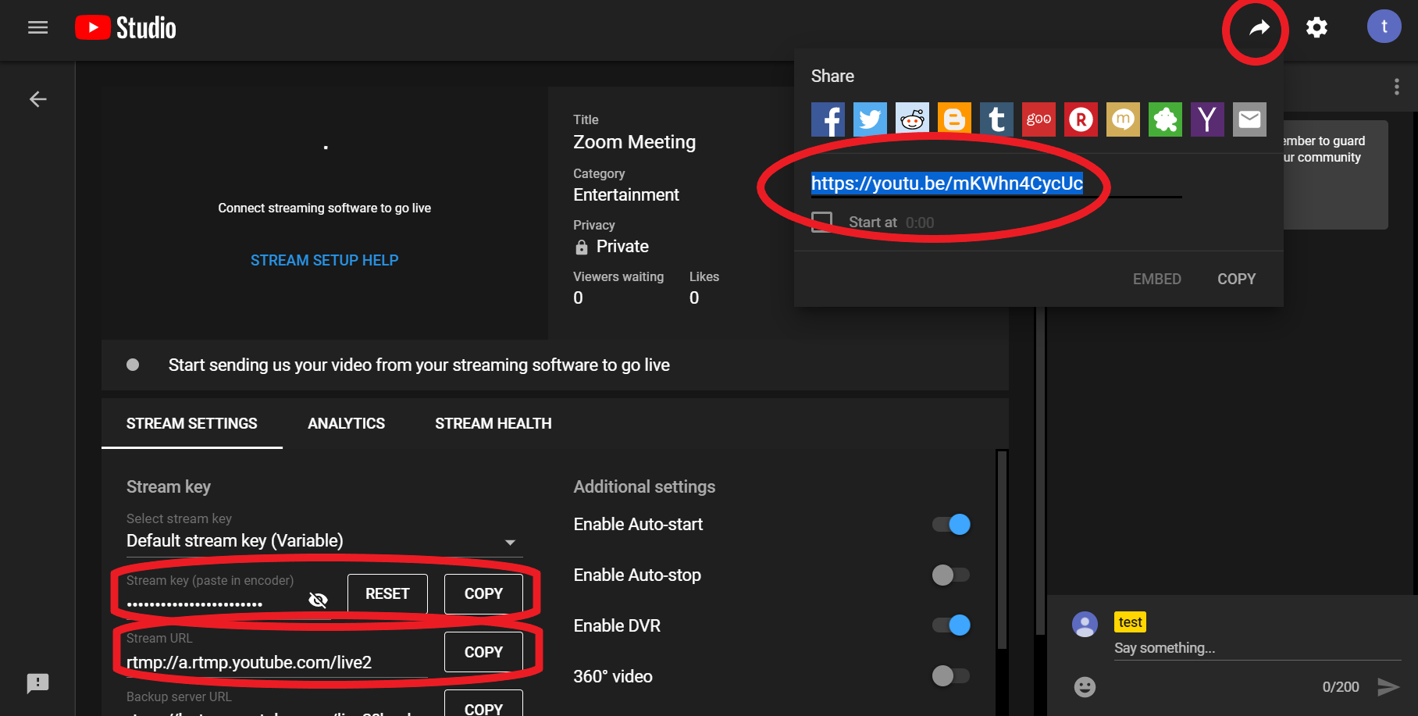The image size is (1418, 716).
Task: Copy the stream key
Action: tap(483, 593)
